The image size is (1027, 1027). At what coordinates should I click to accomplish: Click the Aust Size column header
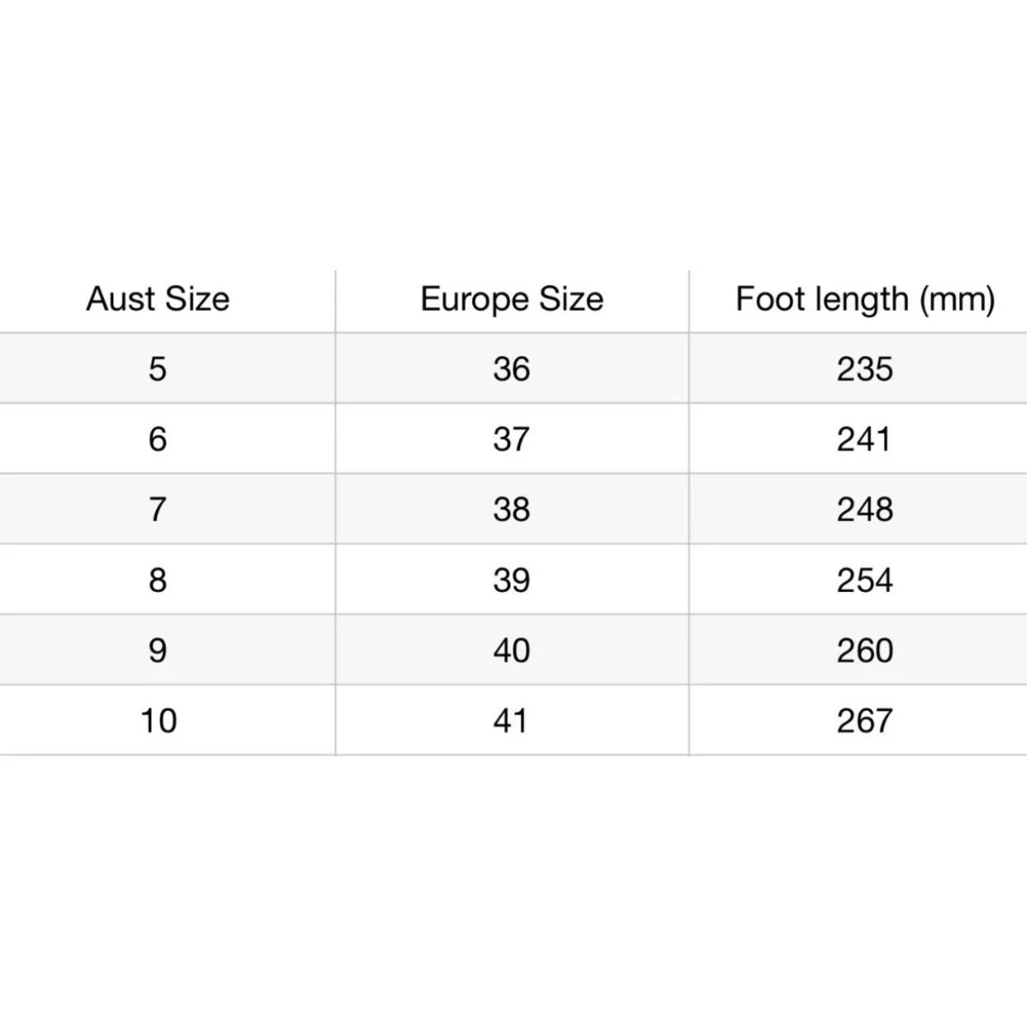coord(158,299)
